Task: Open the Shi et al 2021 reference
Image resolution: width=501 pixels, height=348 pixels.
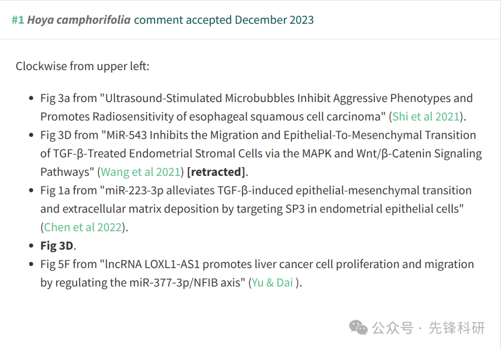Action: (x=426, y=116)
